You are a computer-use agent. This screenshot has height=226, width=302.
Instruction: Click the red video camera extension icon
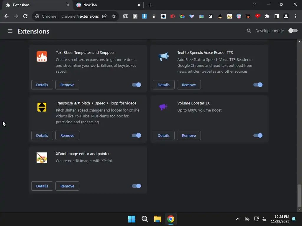tap(173, 16)
